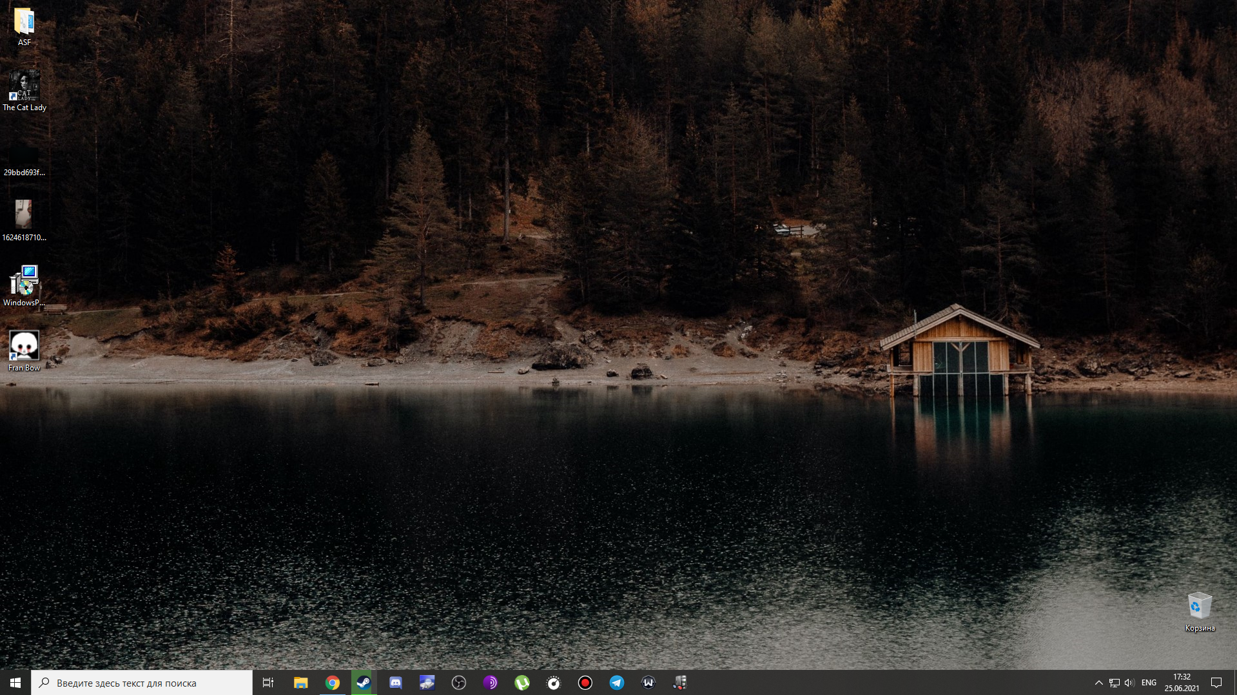Launch the purple onion browser icon
Viewport: 1237px width, 695px height.
pos(490,683)
